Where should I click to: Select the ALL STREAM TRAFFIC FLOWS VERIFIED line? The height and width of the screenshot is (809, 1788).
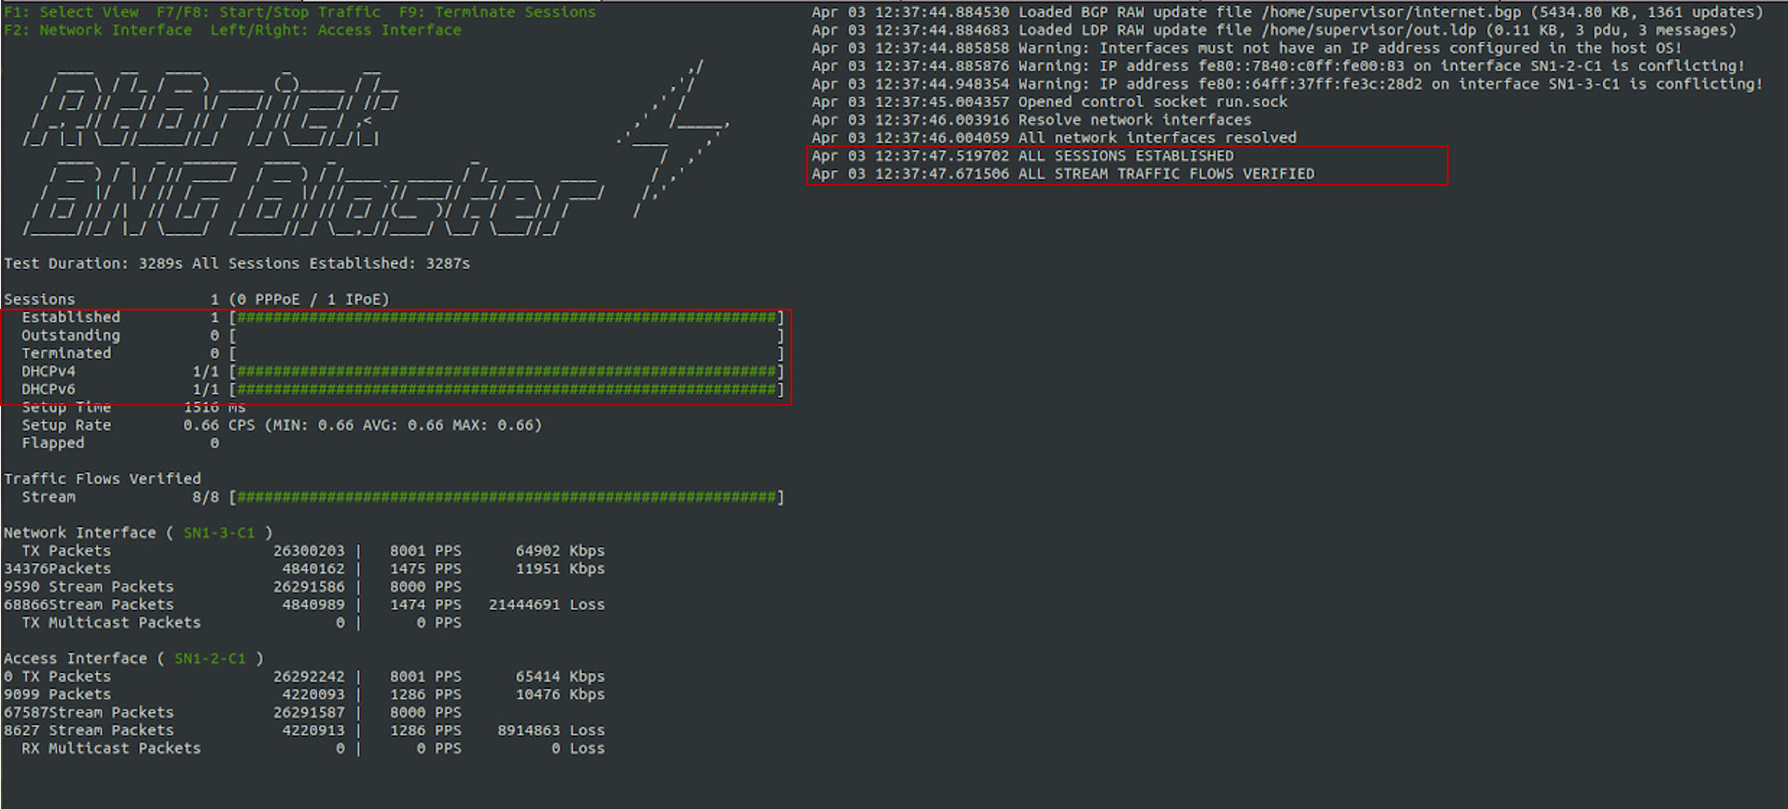(x=1063, y=174)
